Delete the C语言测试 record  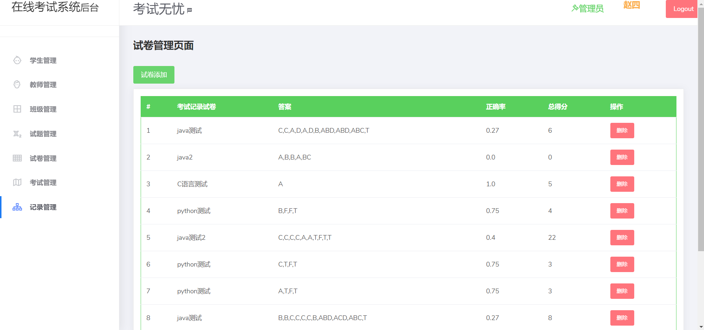(622, 184)
